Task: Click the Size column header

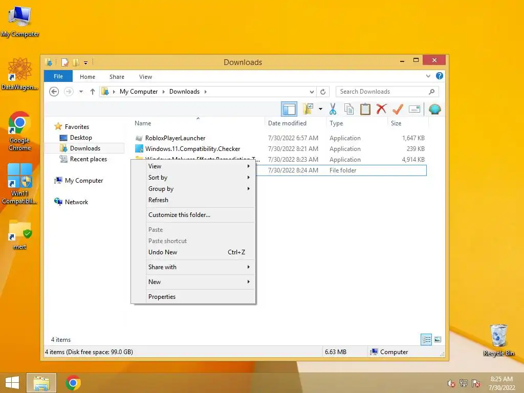Action: point(408,123)
